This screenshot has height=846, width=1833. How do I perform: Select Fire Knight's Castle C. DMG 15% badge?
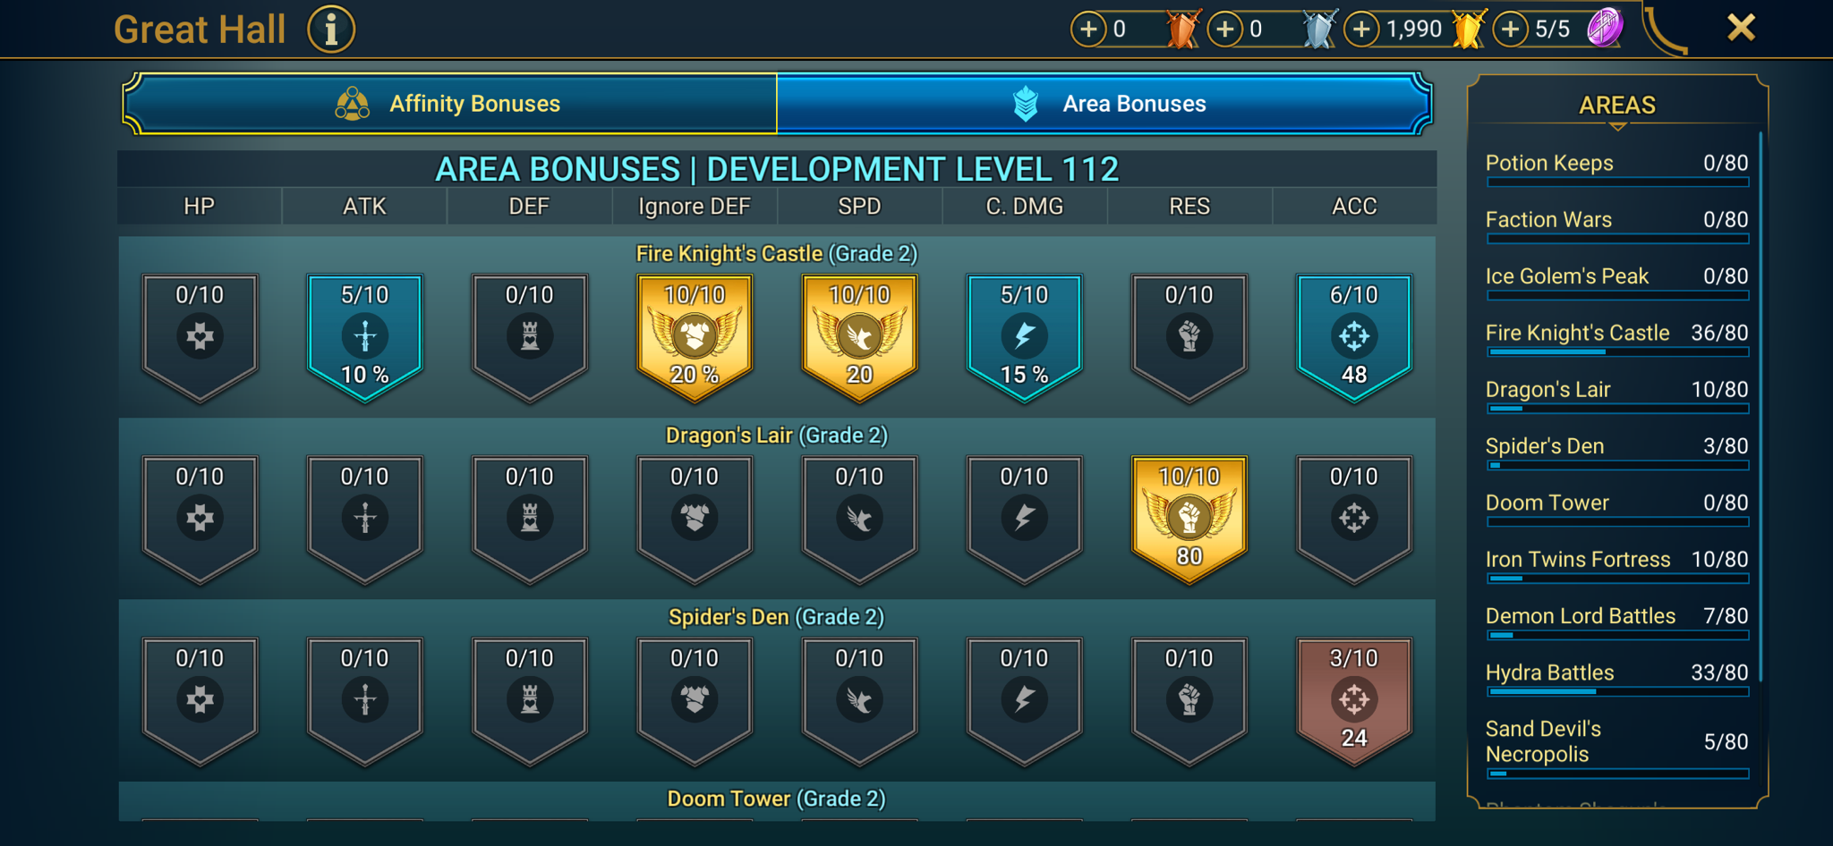tap(1025, 337)
